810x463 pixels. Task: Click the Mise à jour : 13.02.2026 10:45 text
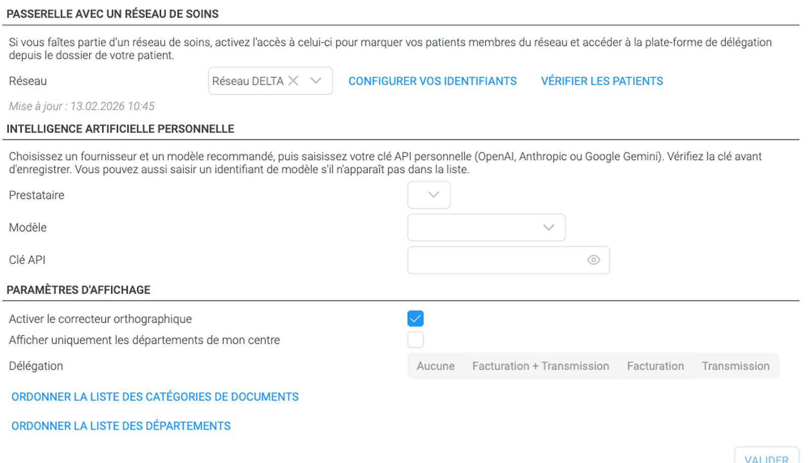click(x=82, y=106)
